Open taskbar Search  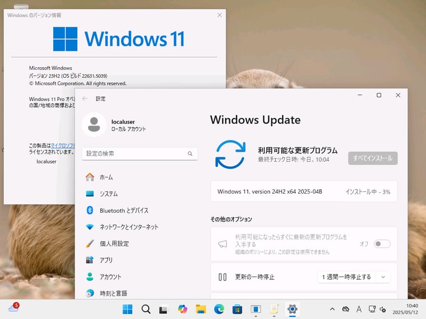tap(146, 309)
